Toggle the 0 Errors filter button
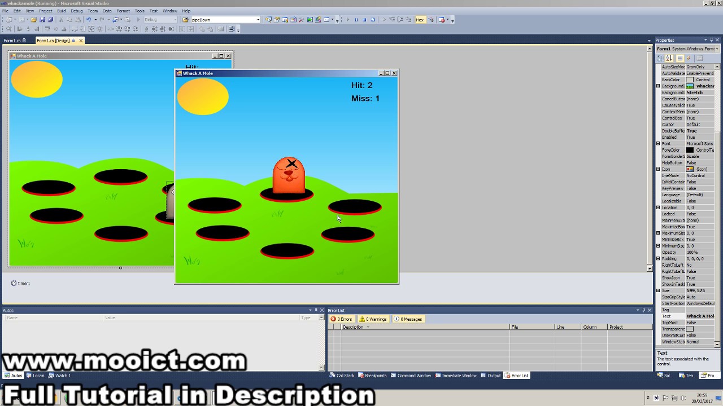Image resolution: width=723 pixels, height=406 pixels. 341,319
